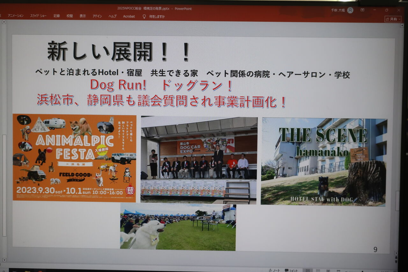Open the 共有 share button
The width and height of the screenshot is (408, 272).
click(x=393, y=19)
